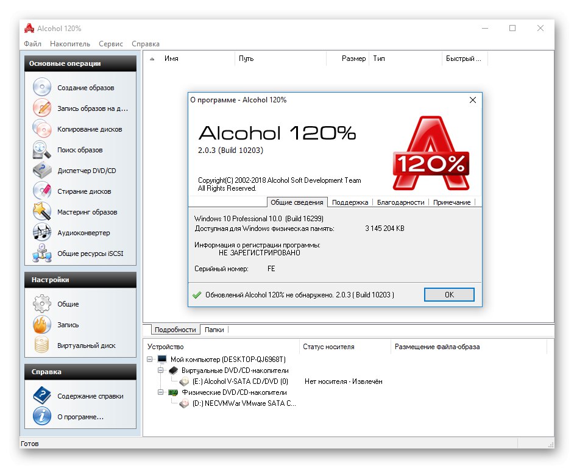574x468 pixels.
Task: Click the E: Alcohol V-SATA disc icon
Action: (184, 381)
